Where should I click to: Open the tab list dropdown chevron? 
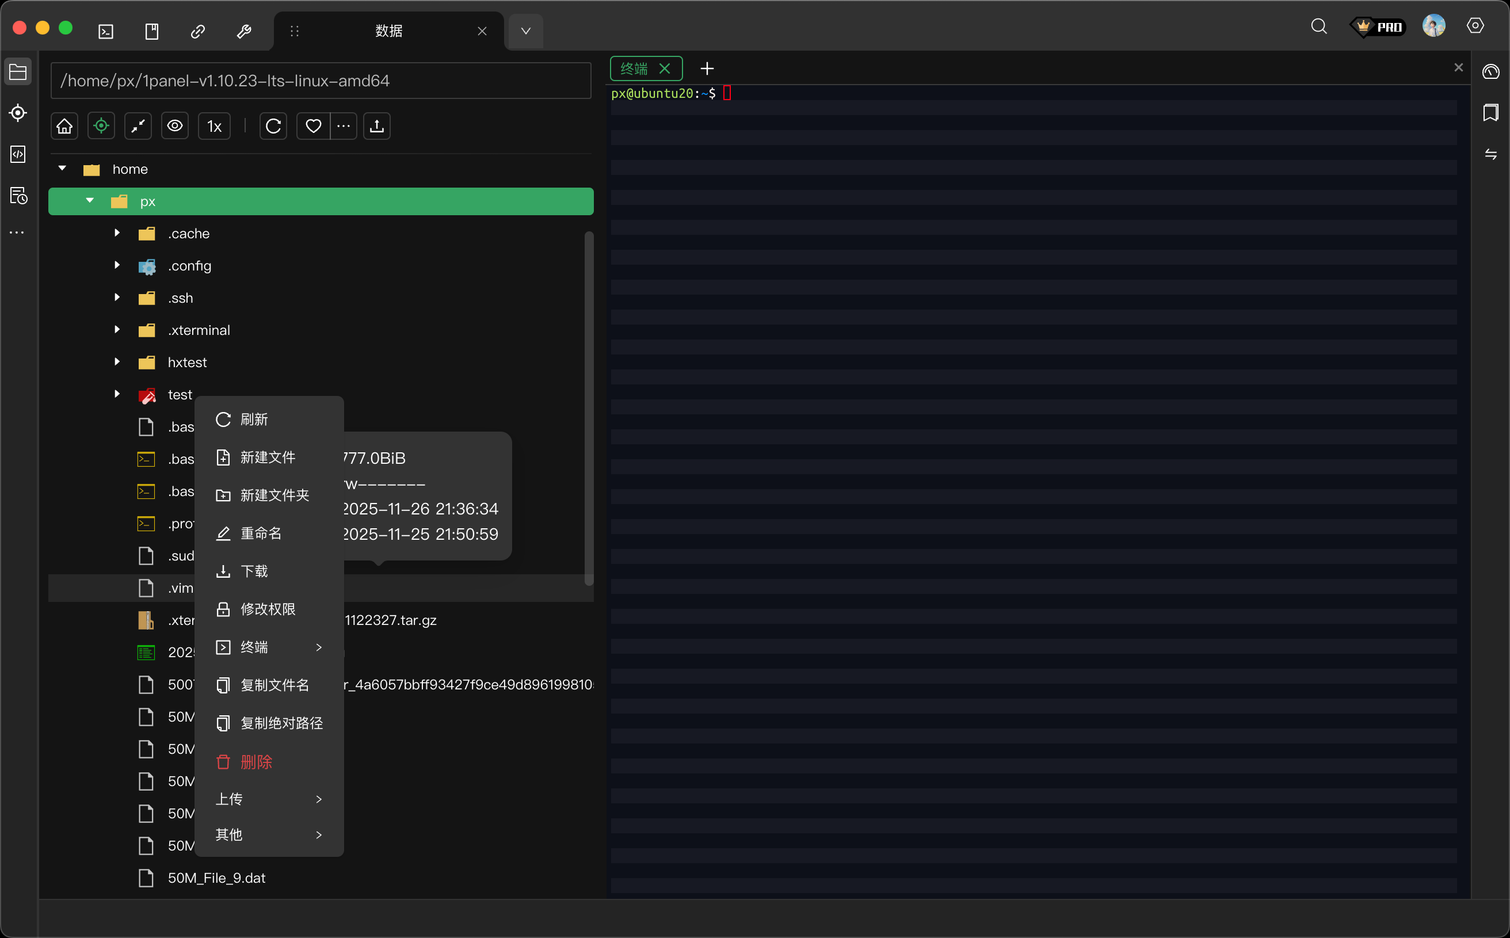point(525,31)
